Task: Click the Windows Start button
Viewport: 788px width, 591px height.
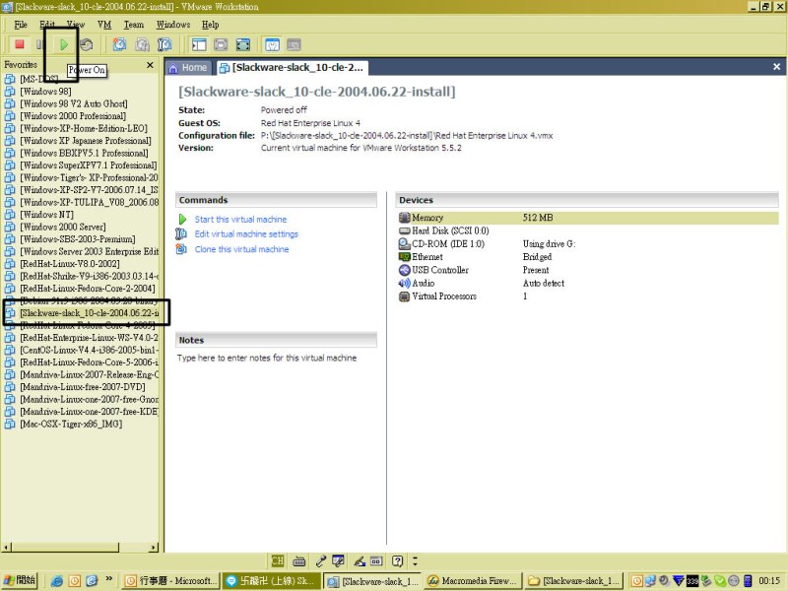Action: [20, 580]
